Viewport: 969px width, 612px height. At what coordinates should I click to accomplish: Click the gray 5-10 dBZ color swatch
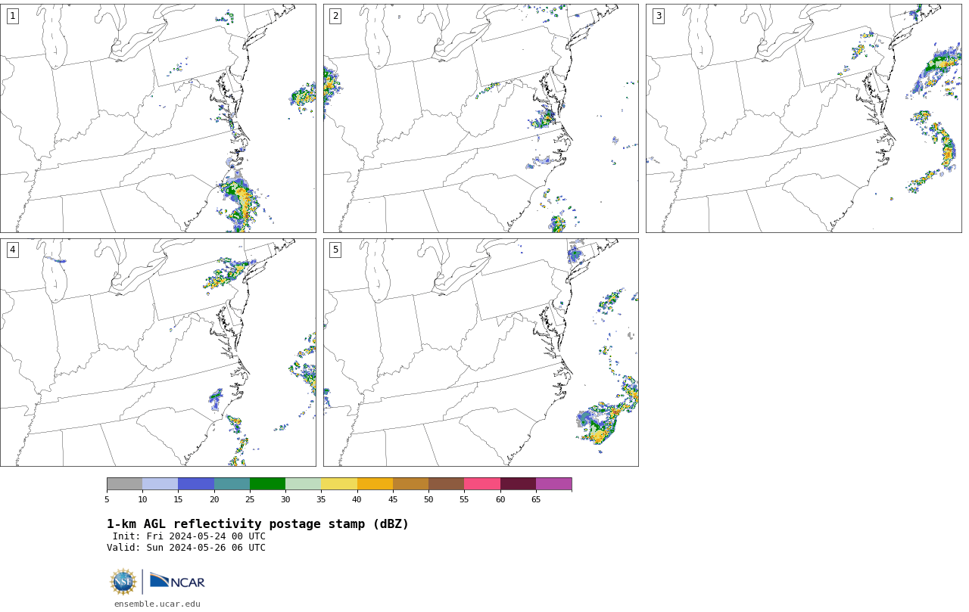(x=124, y=484)
